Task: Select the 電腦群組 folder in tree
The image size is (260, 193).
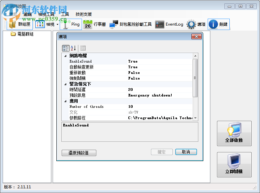Action: click(22, 34)
